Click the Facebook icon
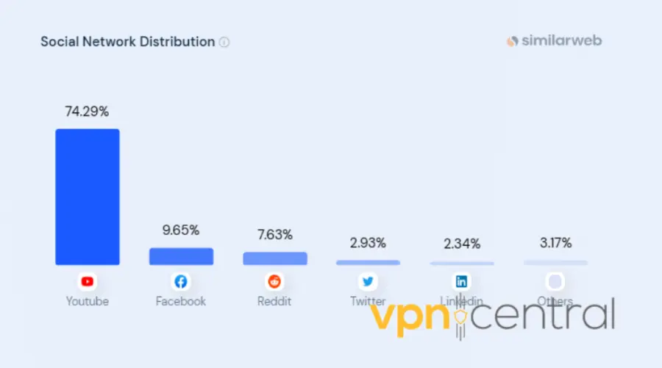Viewport: 662px width, 368px height. point(181,281)
